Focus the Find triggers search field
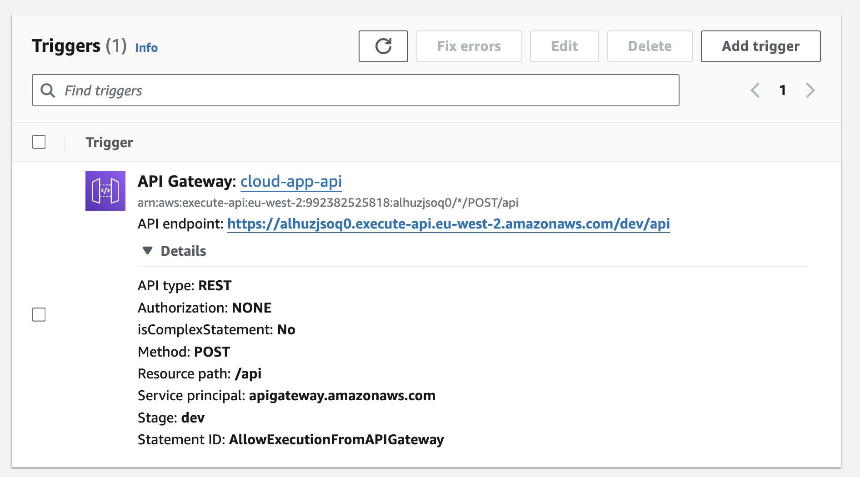Screen dimensions: 860x477 pyautogui.click(x=355, y=90)
